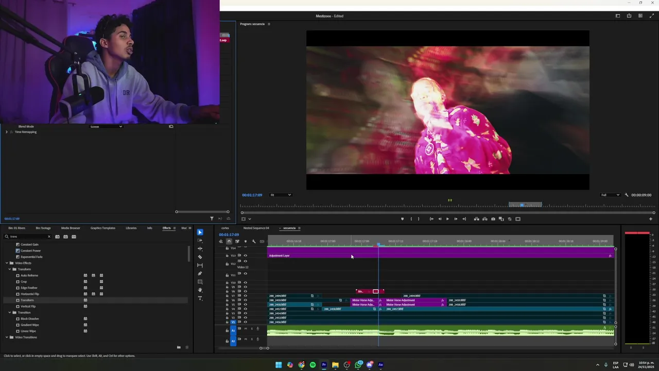Click Export Frame camera icon
659x371 pixels.
(x=493, y=219)
